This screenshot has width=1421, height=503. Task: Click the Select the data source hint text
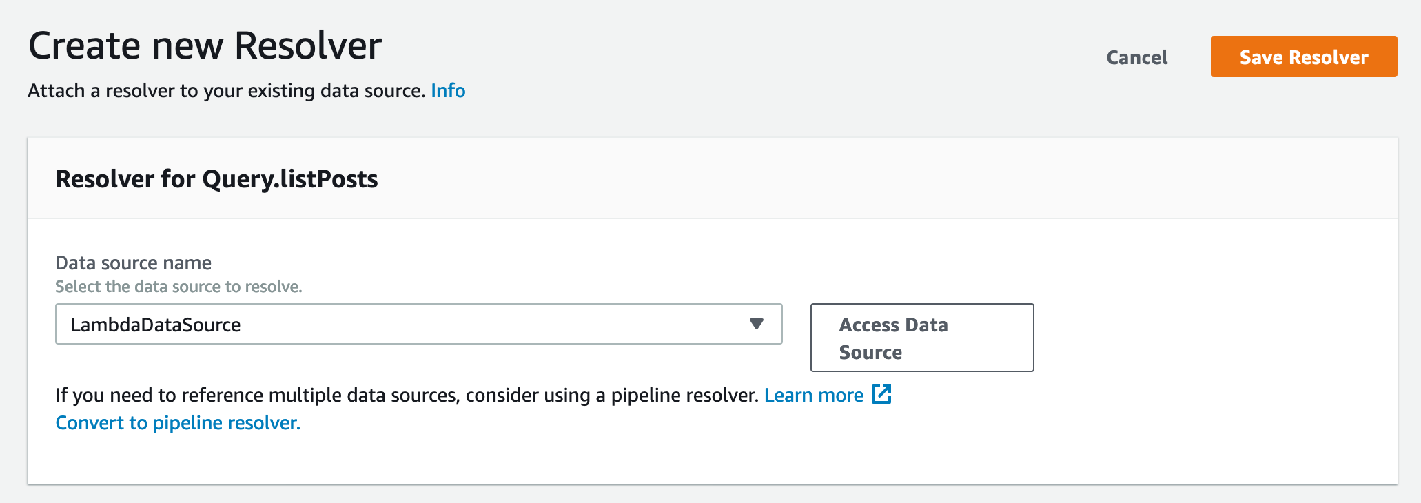[x=178, y=287]
